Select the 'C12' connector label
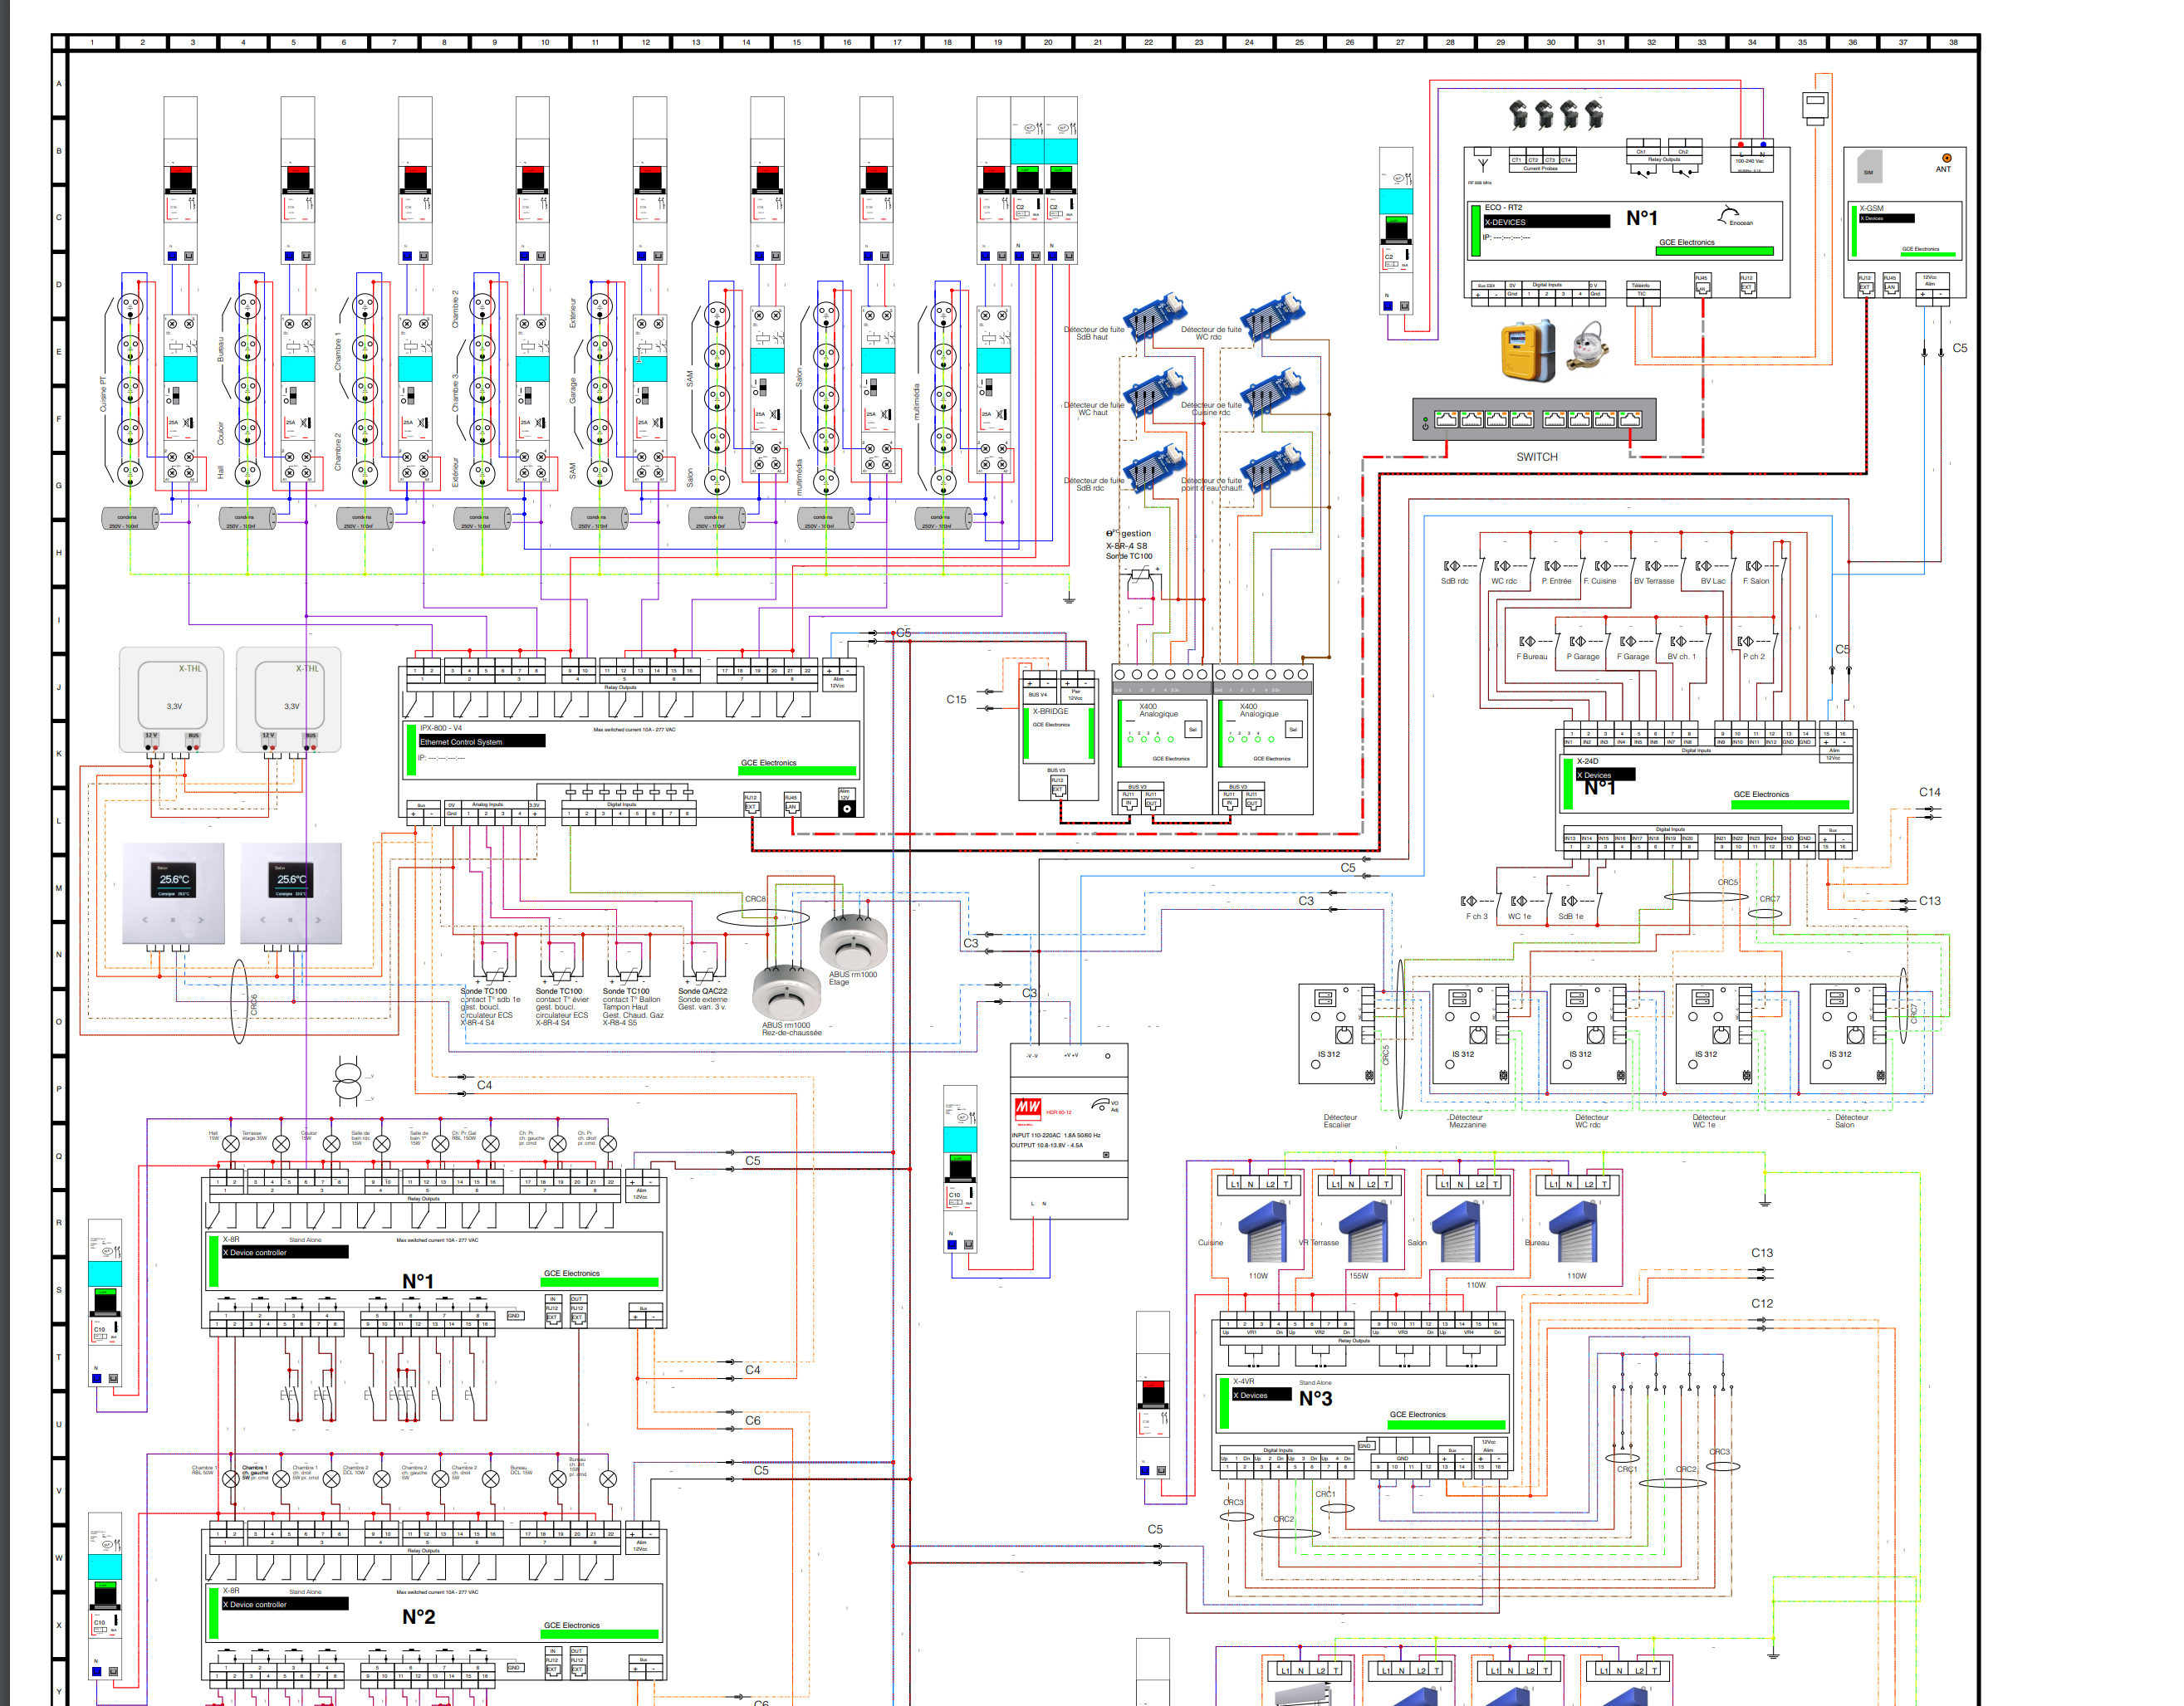This screenshot has height=1706, width=2184. (1761, 1303)
